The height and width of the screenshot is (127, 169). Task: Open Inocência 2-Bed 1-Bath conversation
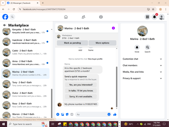(25, 42)
